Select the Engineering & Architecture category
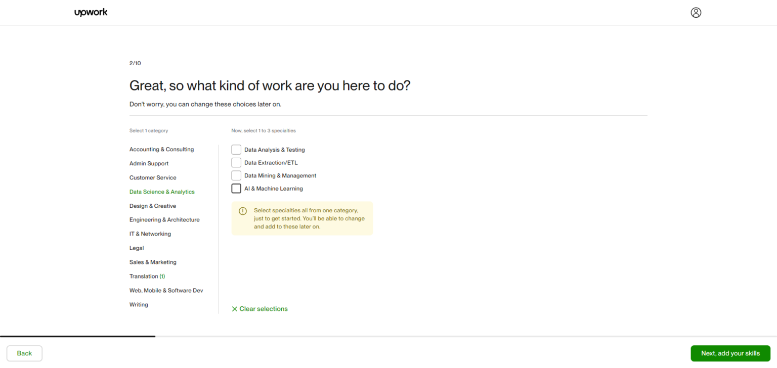This screenshot has height=368, width=777. click(164, 219)
